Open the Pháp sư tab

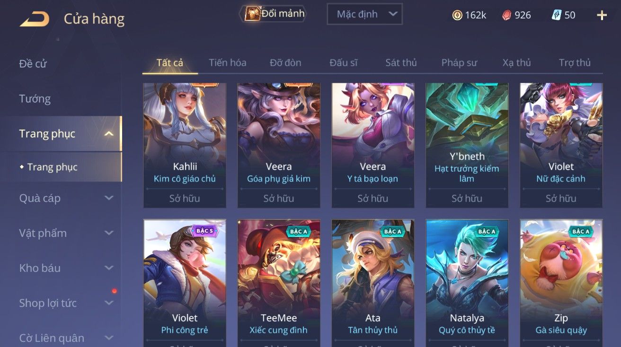pos(459,62)
